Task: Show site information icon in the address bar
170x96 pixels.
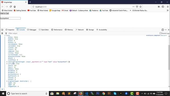Action: click(33, 7)
